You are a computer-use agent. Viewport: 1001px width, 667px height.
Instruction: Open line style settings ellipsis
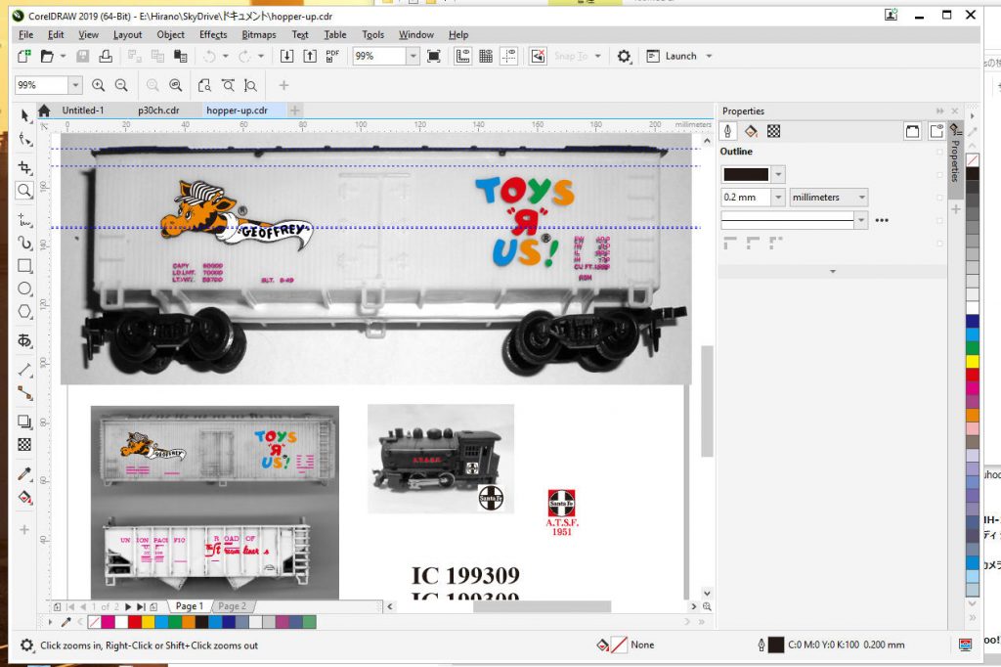882,220
